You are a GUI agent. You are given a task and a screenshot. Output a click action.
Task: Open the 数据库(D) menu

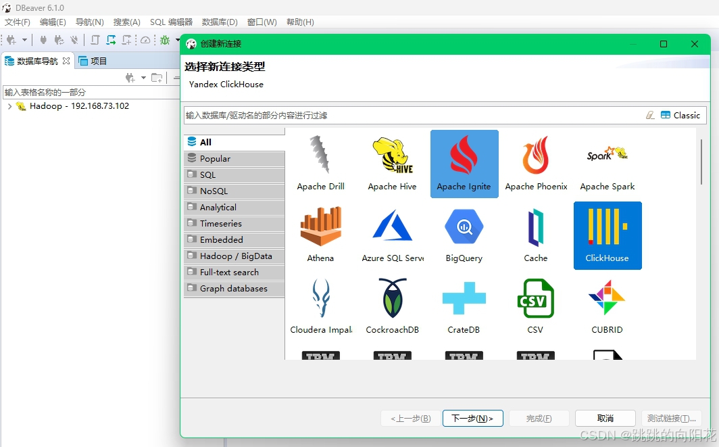(220, 22)
